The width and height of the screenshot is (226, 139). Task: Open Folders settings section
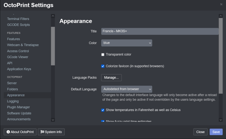tap(12, 89)
